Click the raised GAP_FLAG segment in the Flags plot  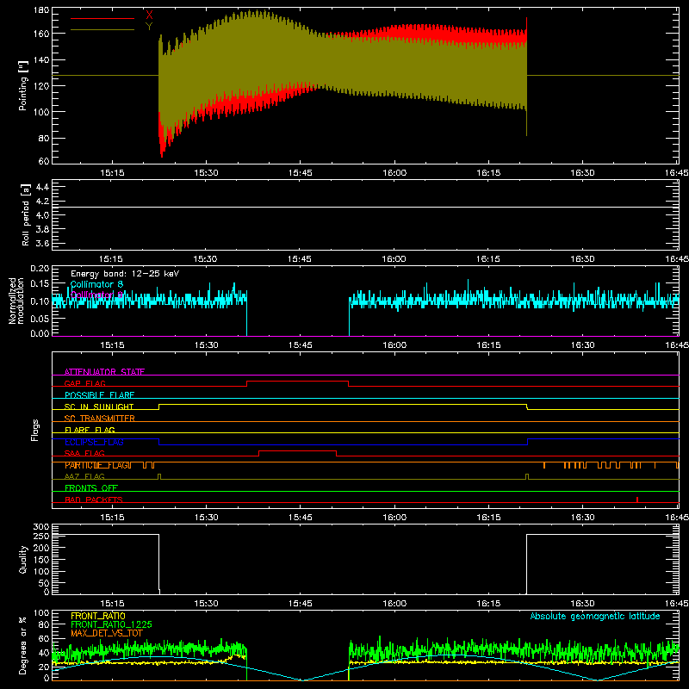[297, 382]
